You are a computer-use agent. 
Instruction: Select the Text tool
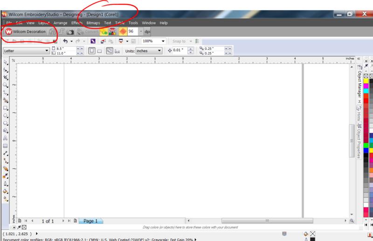pyautogui.click(x=5, y=138)
